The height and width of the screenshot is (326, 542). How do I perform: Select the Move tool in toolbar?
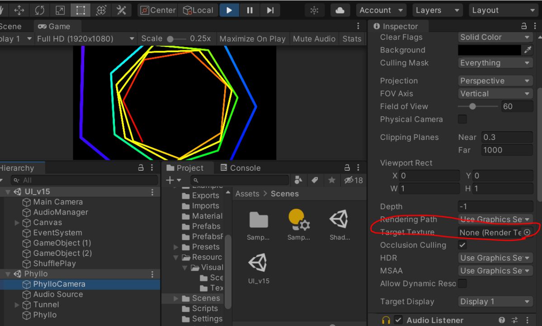click(x=19, y=10)
